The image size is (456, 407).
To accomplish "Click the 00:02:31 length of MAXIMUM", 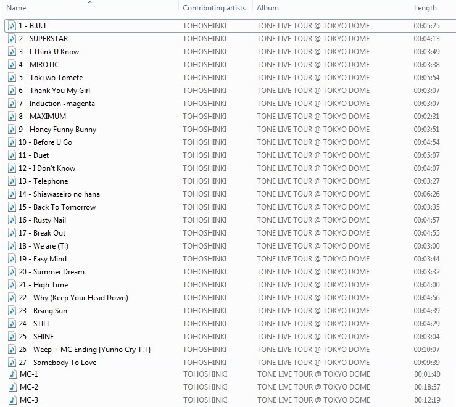I will (x=426, y=117).
